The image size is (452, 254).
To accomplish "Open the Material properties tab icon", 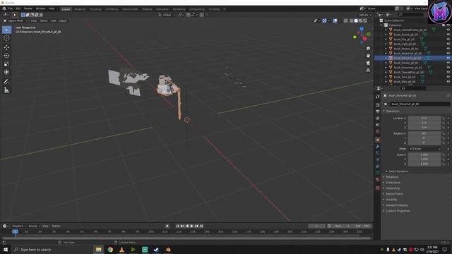I will 378,179.
